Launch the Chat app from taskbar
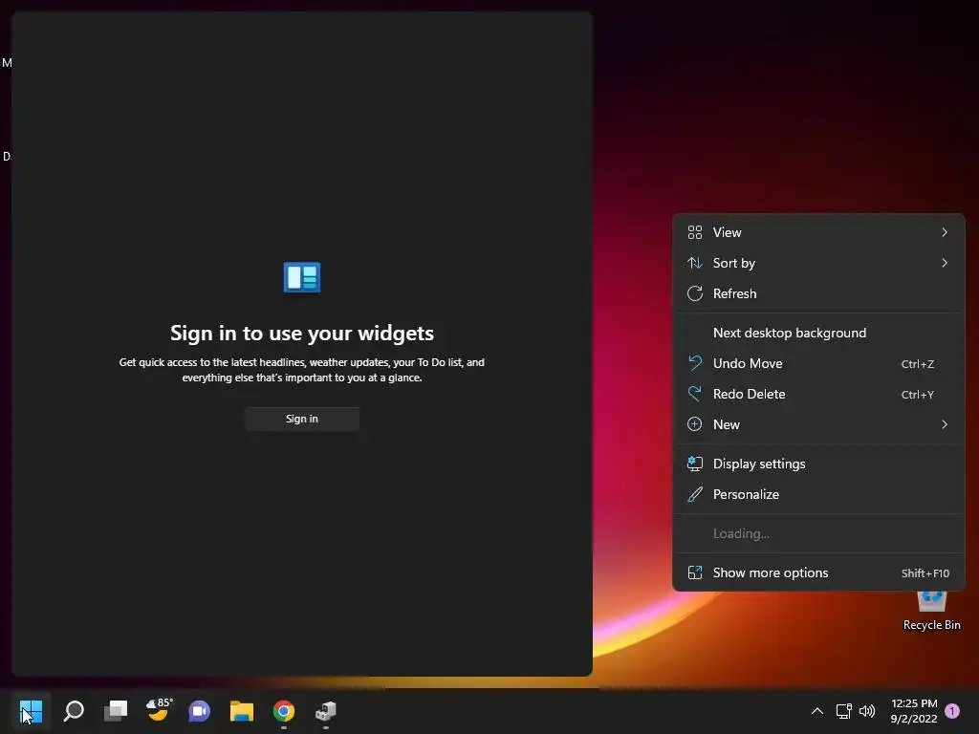979x734 pixels. [199, 711]
